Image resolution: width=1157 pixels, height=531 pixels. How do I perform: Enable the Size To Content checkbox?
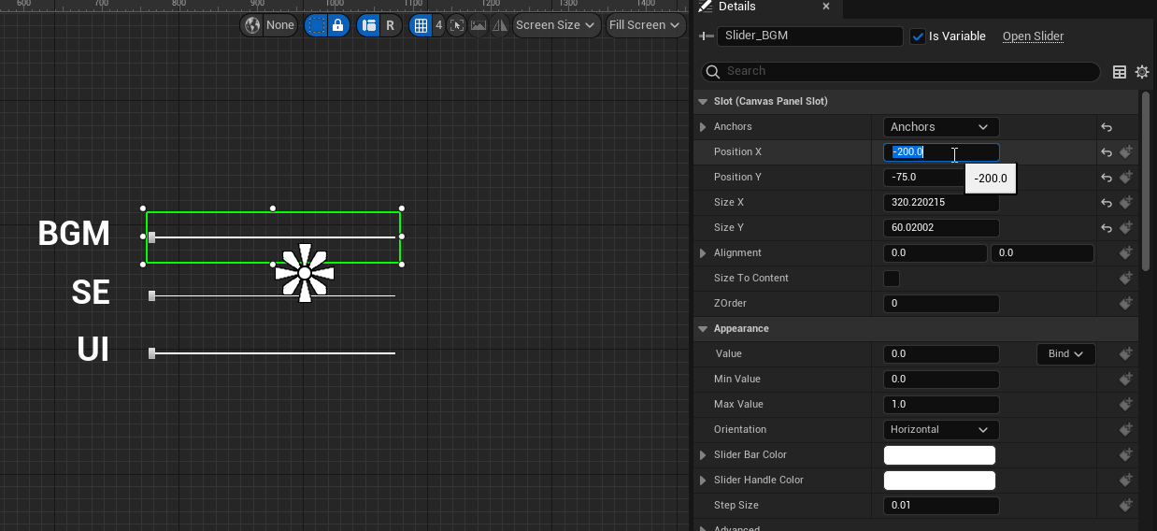[892, 279]
